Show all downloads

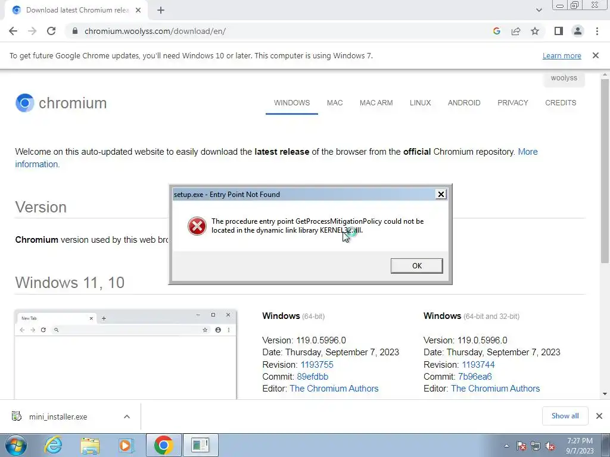pos(565,416)
